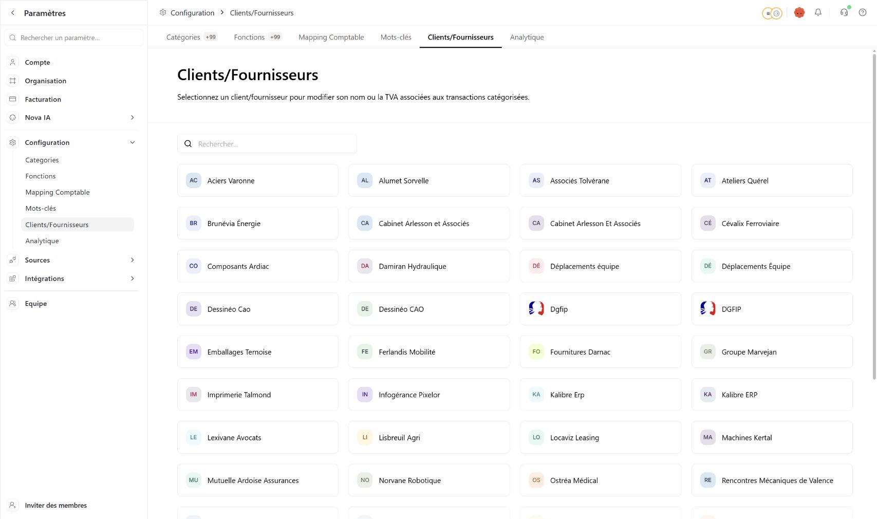This screenshot has width=877, height=519.
Task: Click the Rechercher un paramètre field
Action: 74,38
